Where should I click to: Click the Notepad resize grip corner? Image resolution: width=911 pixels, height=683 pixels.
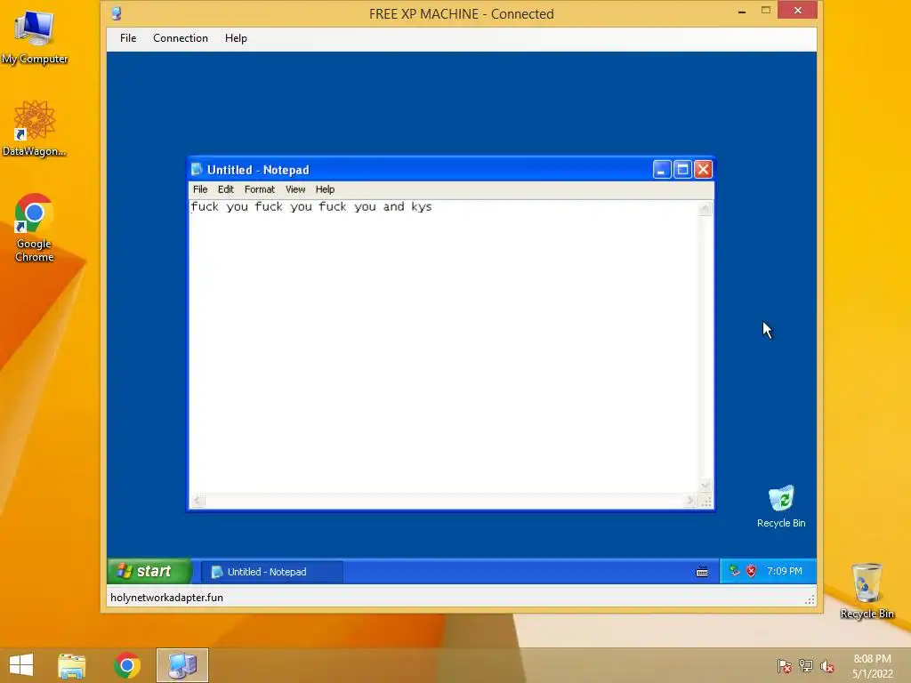pos(705,502)
